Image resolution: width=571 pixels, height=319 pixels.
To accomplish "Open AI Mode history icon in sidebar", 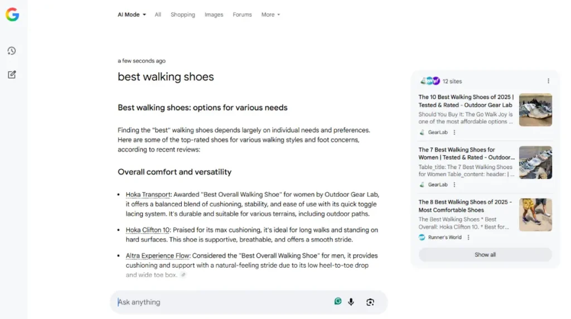I will (x=12, y=51).
